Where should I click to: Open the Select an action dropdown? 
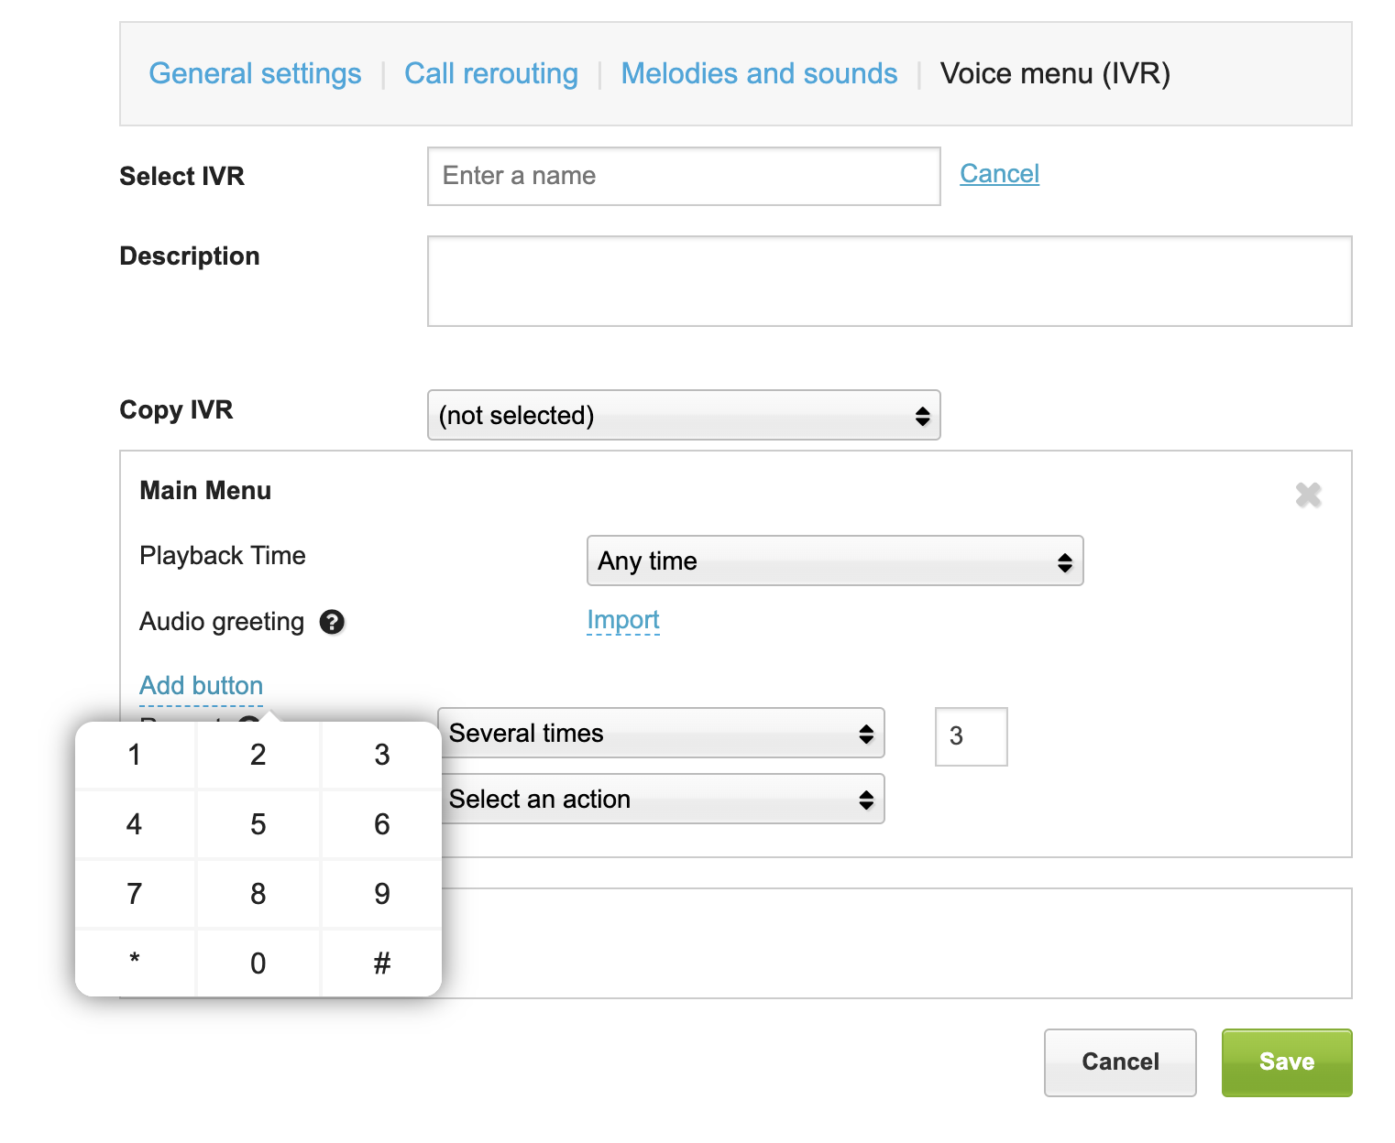[x=662, y=799]
